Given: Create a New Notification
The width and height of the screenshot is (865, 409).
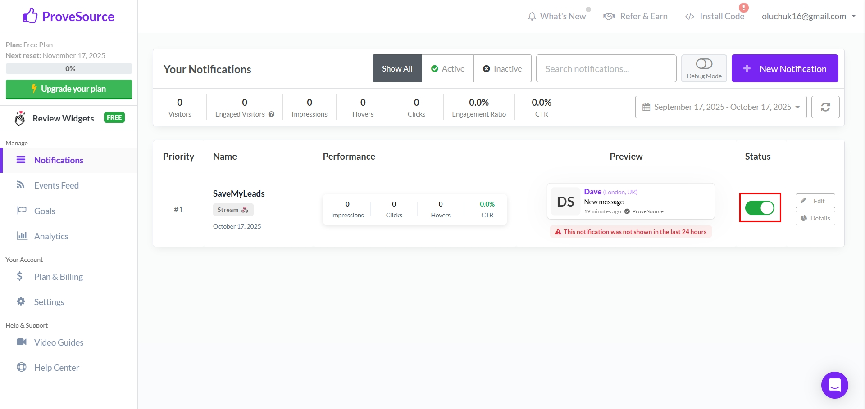Looking at the screenshot, I should coord(784,68).
